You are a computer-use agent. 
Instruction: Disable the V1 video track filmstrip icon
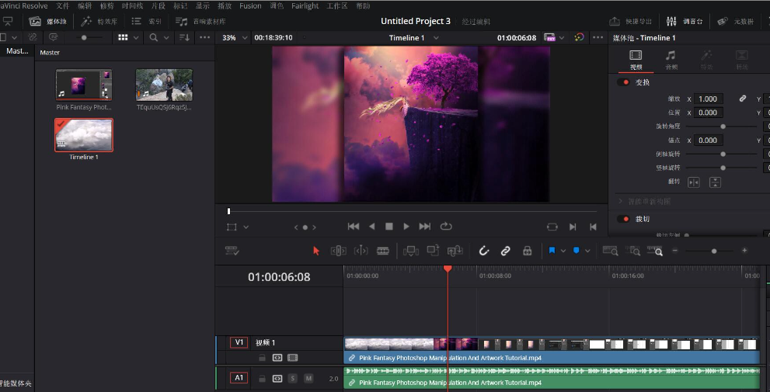click(292, 358)
